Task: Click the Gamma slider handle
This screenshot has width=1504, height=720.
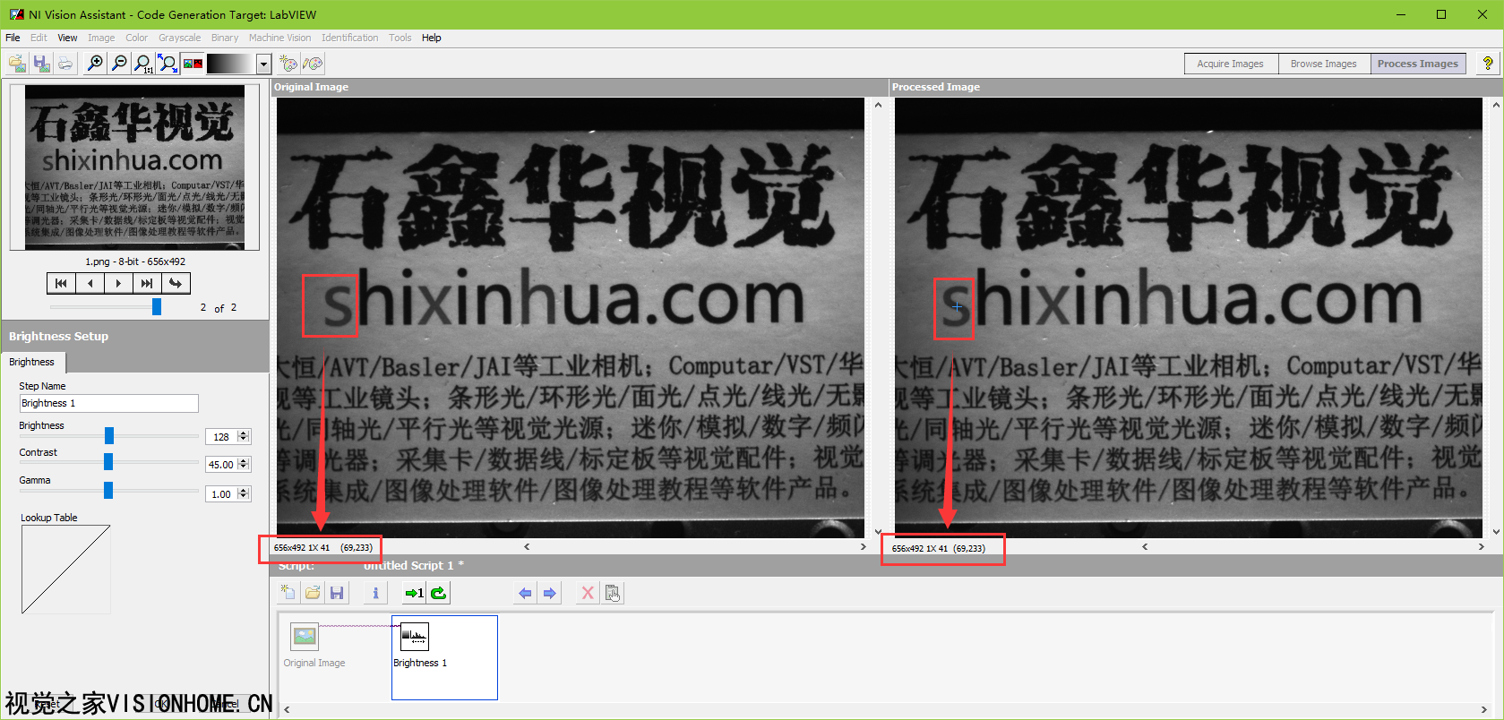Action: point(108,490)
